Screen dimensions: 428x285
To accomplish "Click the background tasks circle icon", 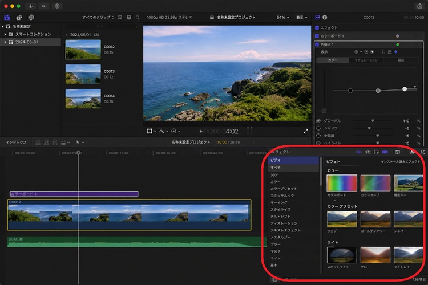I will pyautogui.click(x=57, y=6).
